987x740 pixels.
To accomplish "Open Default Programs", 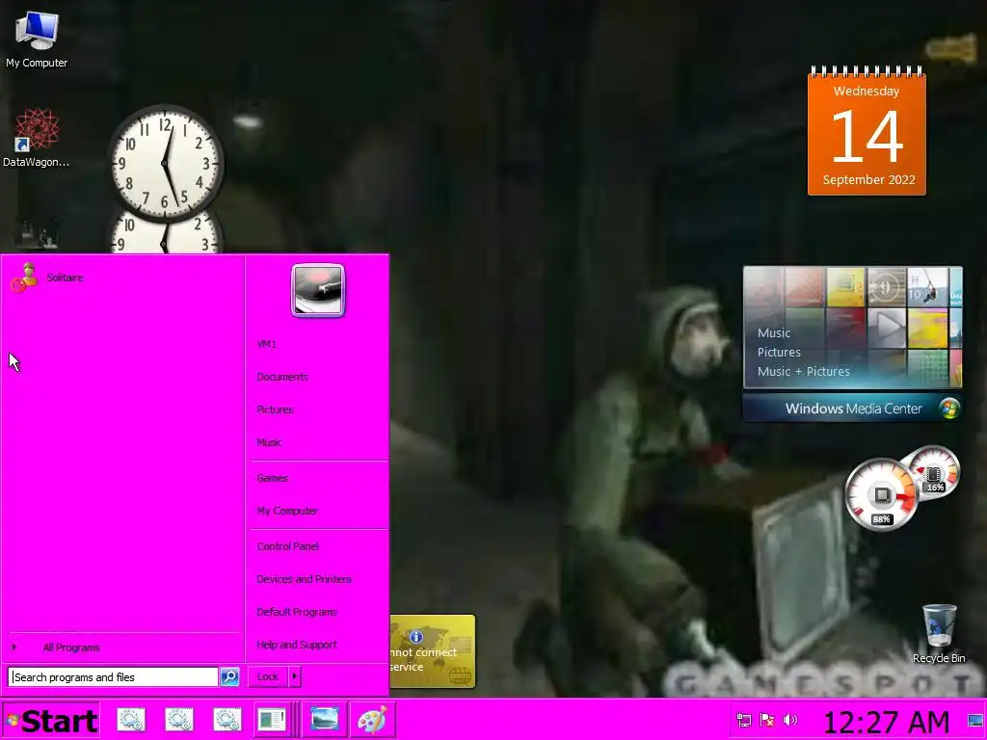I will pos(297,612).
